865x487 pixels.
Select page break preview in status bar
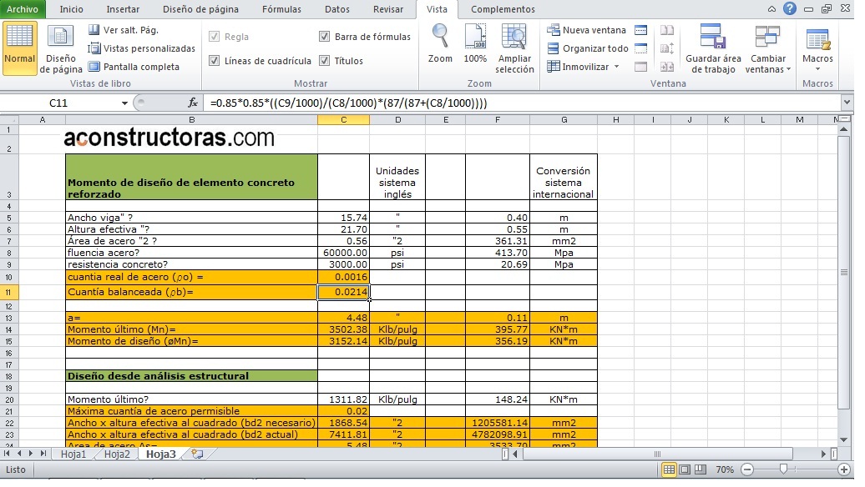700,469
